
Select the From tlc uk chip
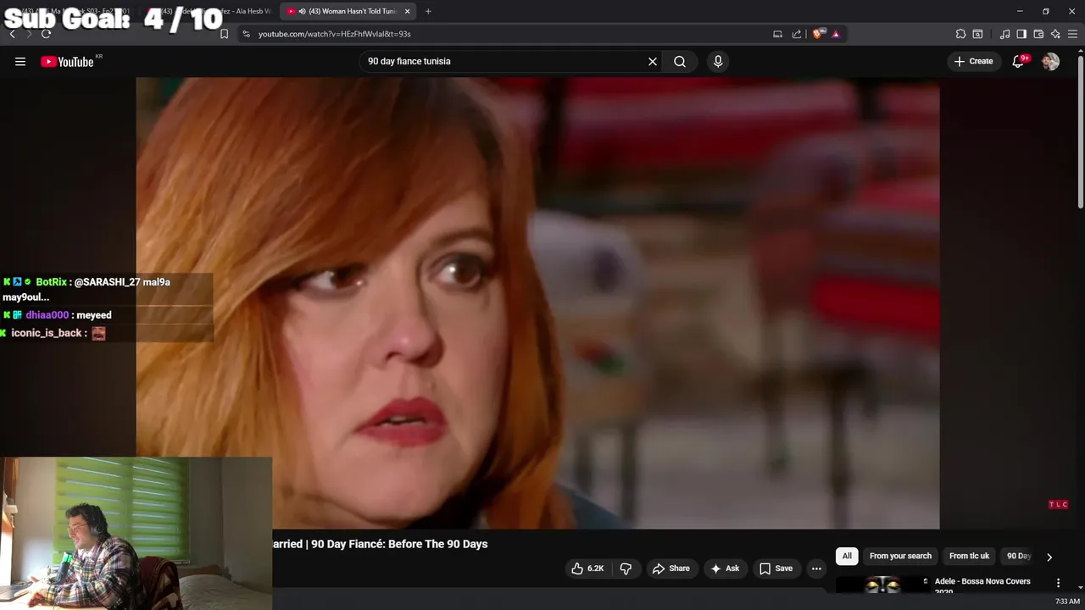coord(969,556)
